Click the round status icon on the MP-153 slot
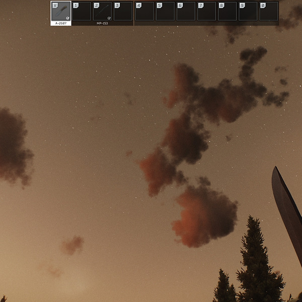The image size is (302, 302). tap(109, 18)
